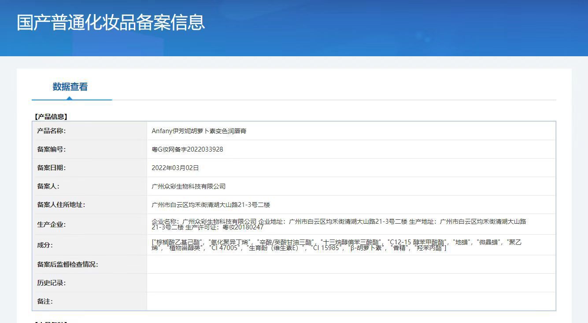Image resolution: width=588 pixels, height=323 pixels.
Task: Click product name Anfany伊芳妮胡萝卜素变色润唇膏
Action: coord(199,131)
